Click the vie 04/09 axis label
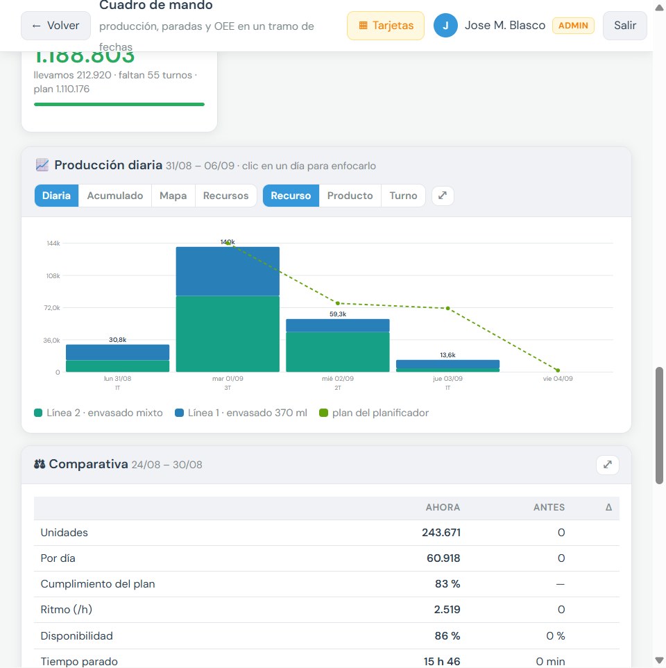Image resolution: width=666 pixels, height=668 pixels. [557, 378]
